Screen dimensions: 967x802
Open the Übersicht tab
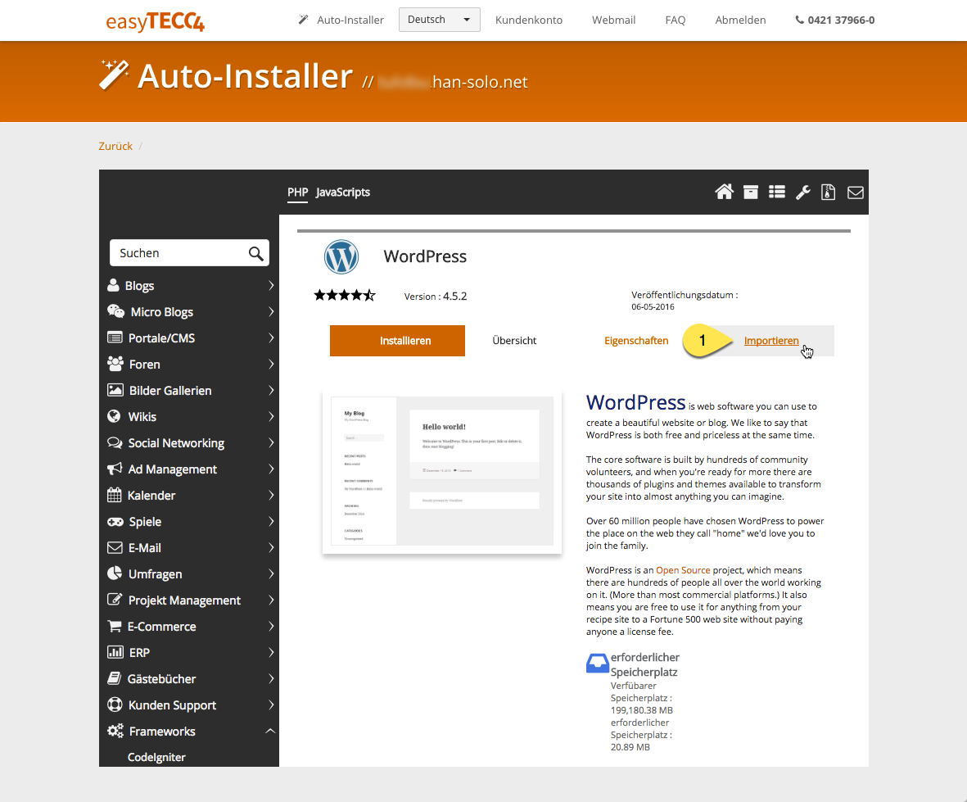pyautogui.click(x=514, y=341)
